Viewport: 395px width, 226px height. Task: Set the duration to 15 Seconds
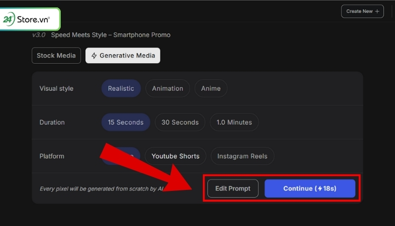pos(125,122)
